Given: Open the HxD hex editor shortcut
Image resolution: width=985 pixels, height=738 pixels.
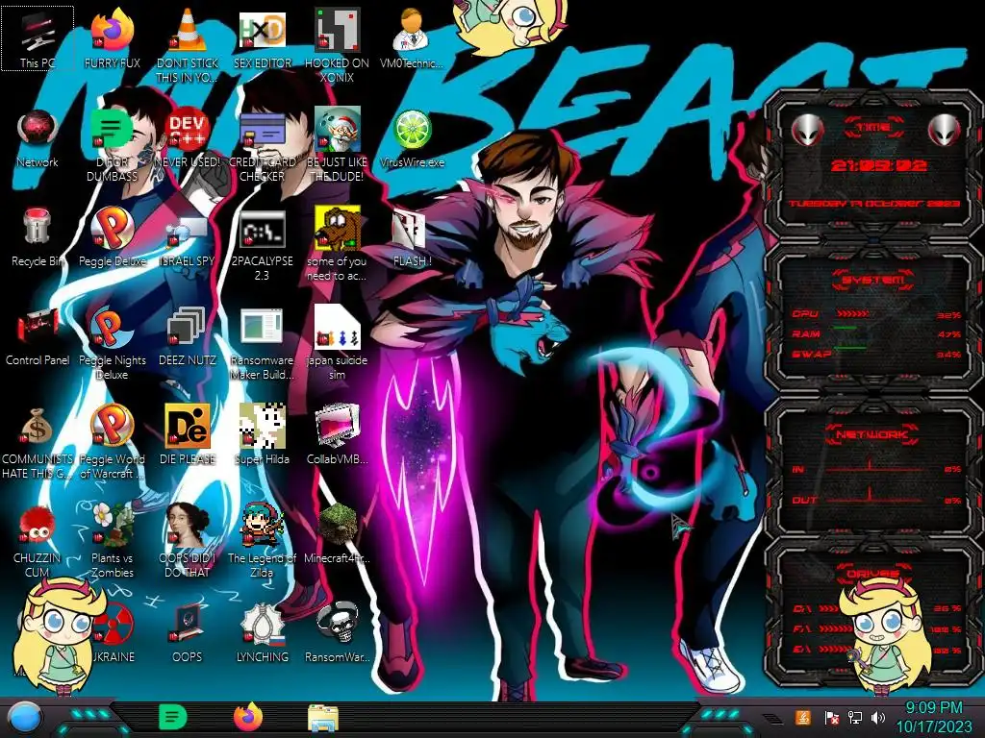Looking at the screenshot, I should click(262, 38).
